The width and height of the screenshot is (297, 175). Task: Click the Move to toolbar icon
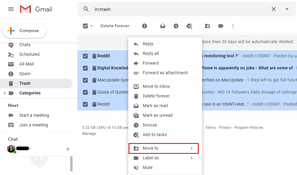[x=207, y=26]
